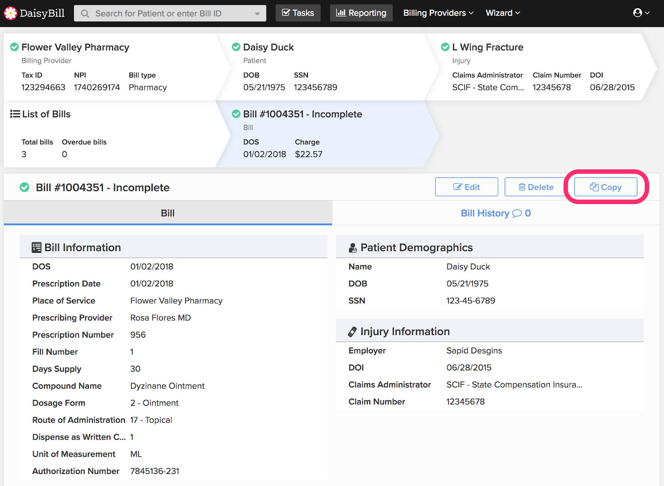Expand the Billing Providers menu
664x486 pixels.
(x=438, y=13)
